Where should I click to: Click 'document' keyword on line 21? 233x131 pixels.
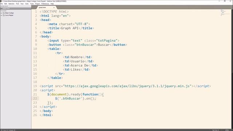pyautogui.click(x=59, y=95)
